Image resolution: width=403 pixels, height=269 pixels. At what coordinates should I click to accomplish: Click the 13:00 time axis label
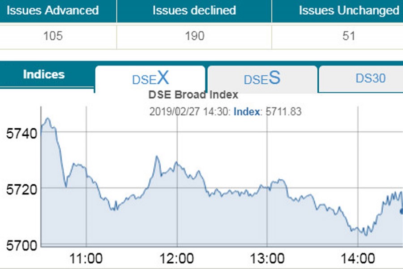(267, 259)
